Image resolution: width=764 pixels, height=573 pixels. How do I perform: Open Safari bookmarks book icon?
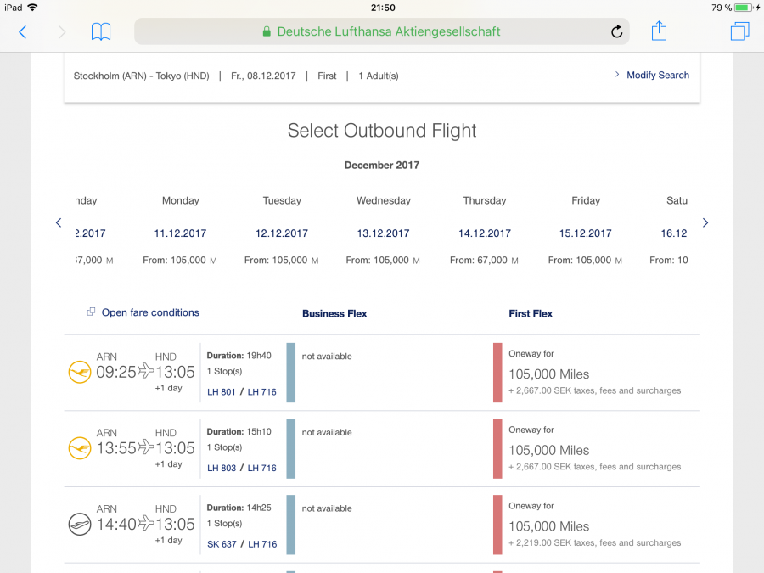101,32
